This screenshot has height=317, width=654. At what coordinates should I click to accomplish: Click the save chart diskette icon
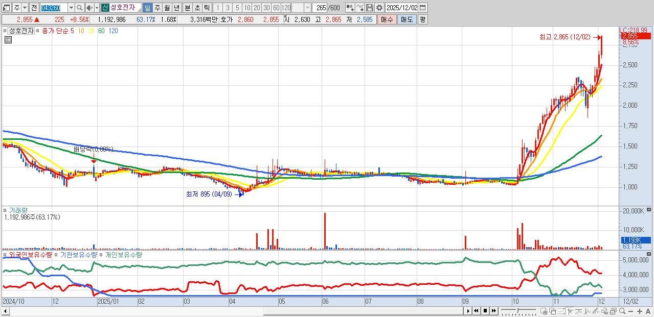370,8
